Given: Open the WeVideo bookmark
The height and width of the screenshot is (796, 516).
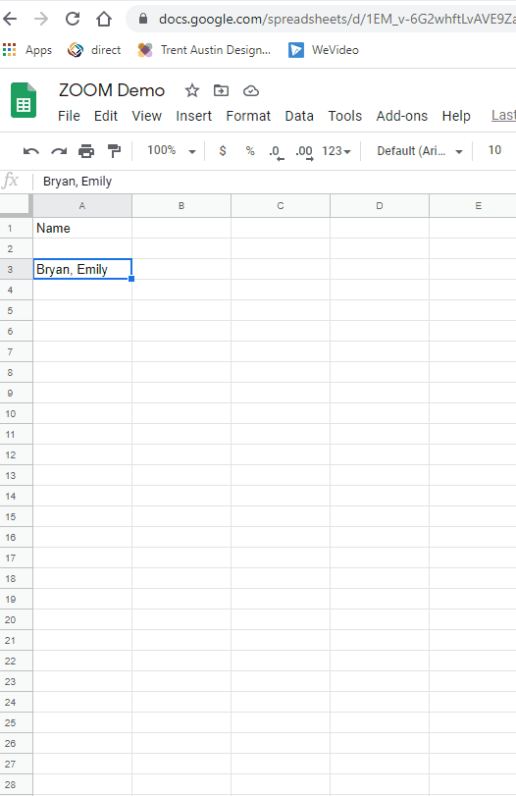Looking at the screenshot, I should [324, 50].
